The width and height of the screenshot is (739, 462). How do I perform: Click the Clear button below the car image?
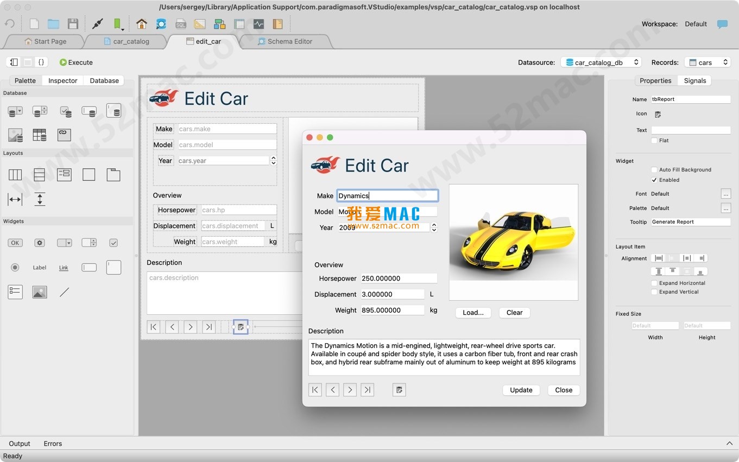pyautogui.click(x=514, y=313)
